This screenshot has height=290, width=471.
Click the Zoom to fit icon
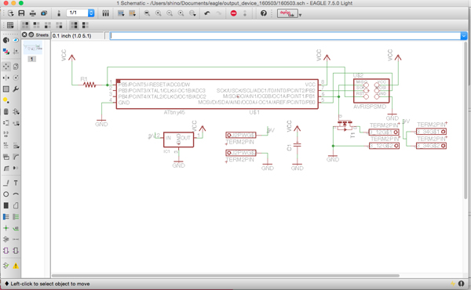tap(147, 13)
